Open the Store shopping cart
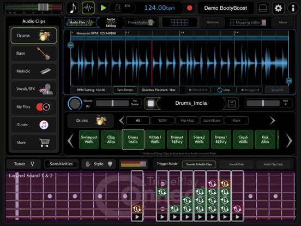The width and height of the screenshot is (301, 226). [x=34, y=142]
